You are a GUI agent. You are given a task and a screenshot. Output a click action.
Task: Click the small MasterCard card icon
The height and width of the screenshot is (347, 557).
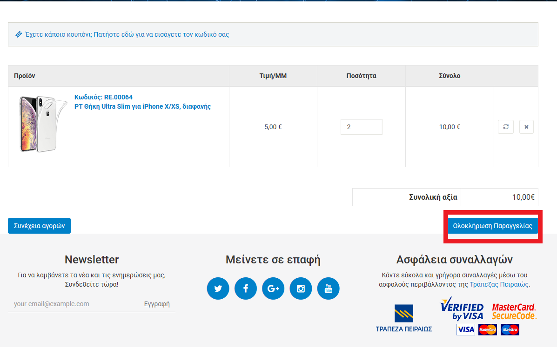click(x=487, y=330)
